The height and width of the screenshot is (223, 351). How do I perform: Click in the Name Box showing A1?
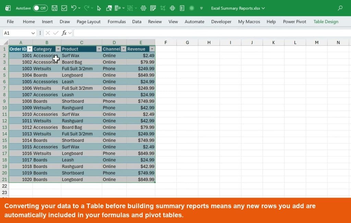[17, 33]
